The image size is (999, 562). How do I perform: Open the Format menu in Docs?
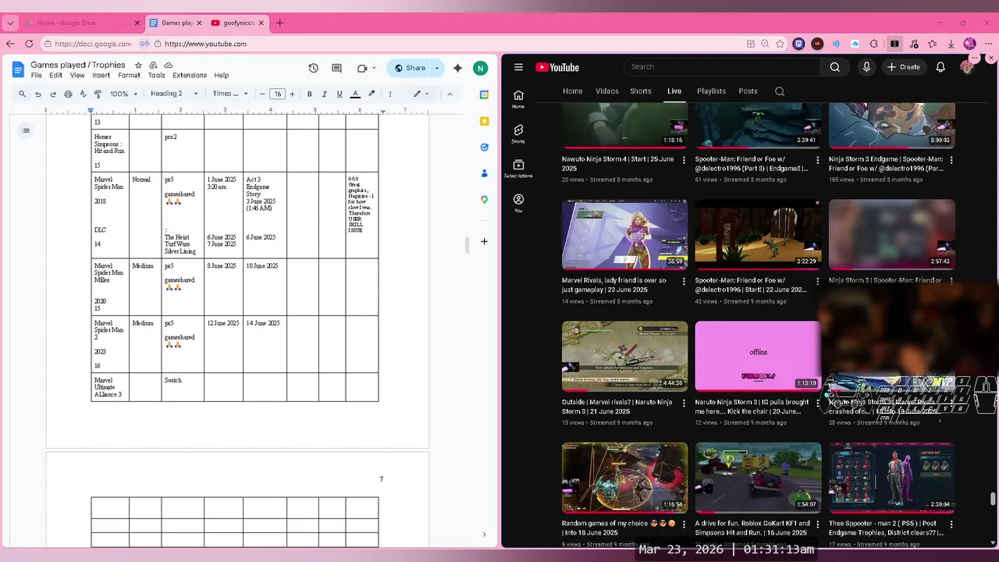pyautogui.click(x=129, y=76)
